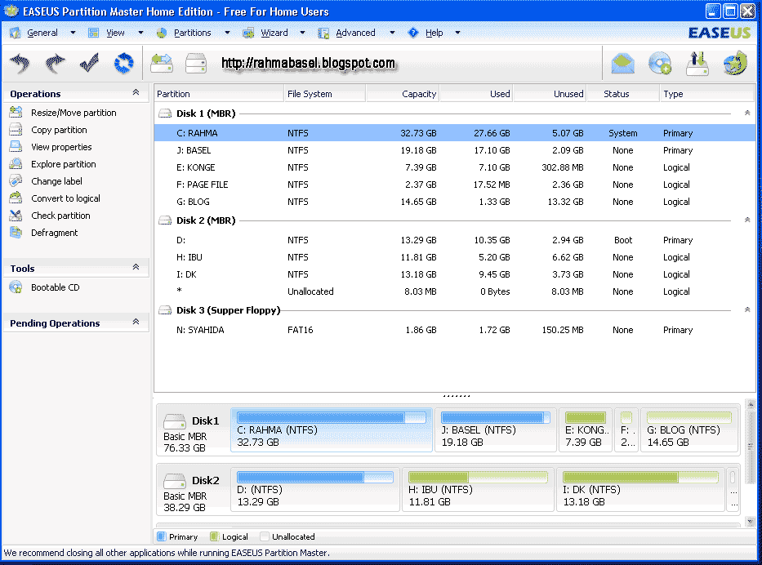Image resolution: width=762 pixels, height=565 pixels.
Task: Open the Help menu
Action: (434, 33)
